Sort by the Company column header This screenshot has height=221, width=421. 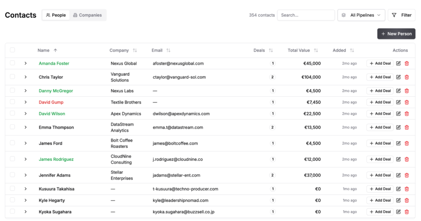tap(123, 50)
